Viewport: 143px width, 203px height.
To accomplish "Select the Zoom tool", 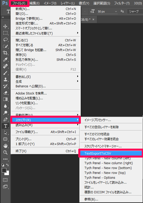I will point(5,152).
